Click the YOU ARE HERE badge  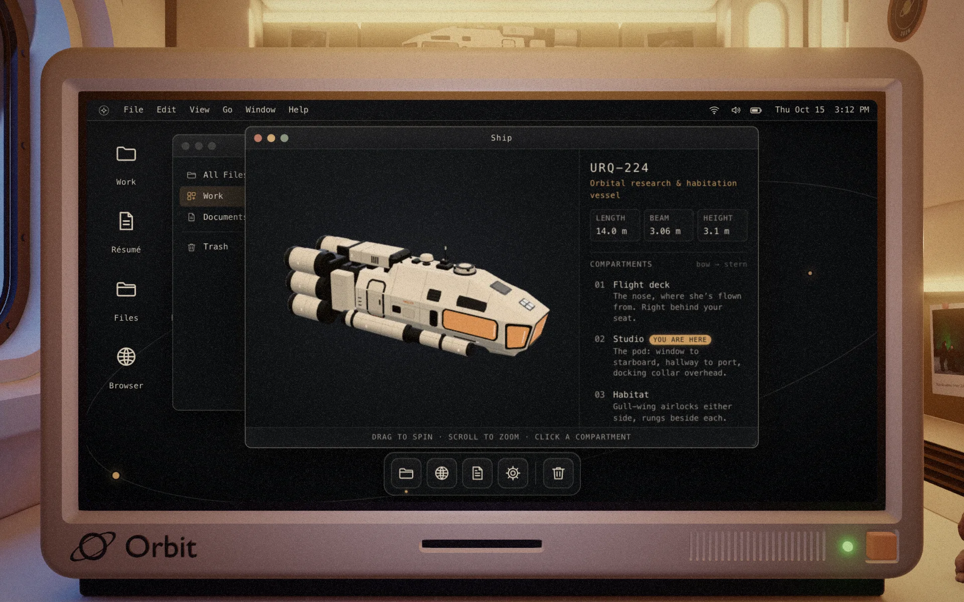pyautogui.click(x=680, y=340)
